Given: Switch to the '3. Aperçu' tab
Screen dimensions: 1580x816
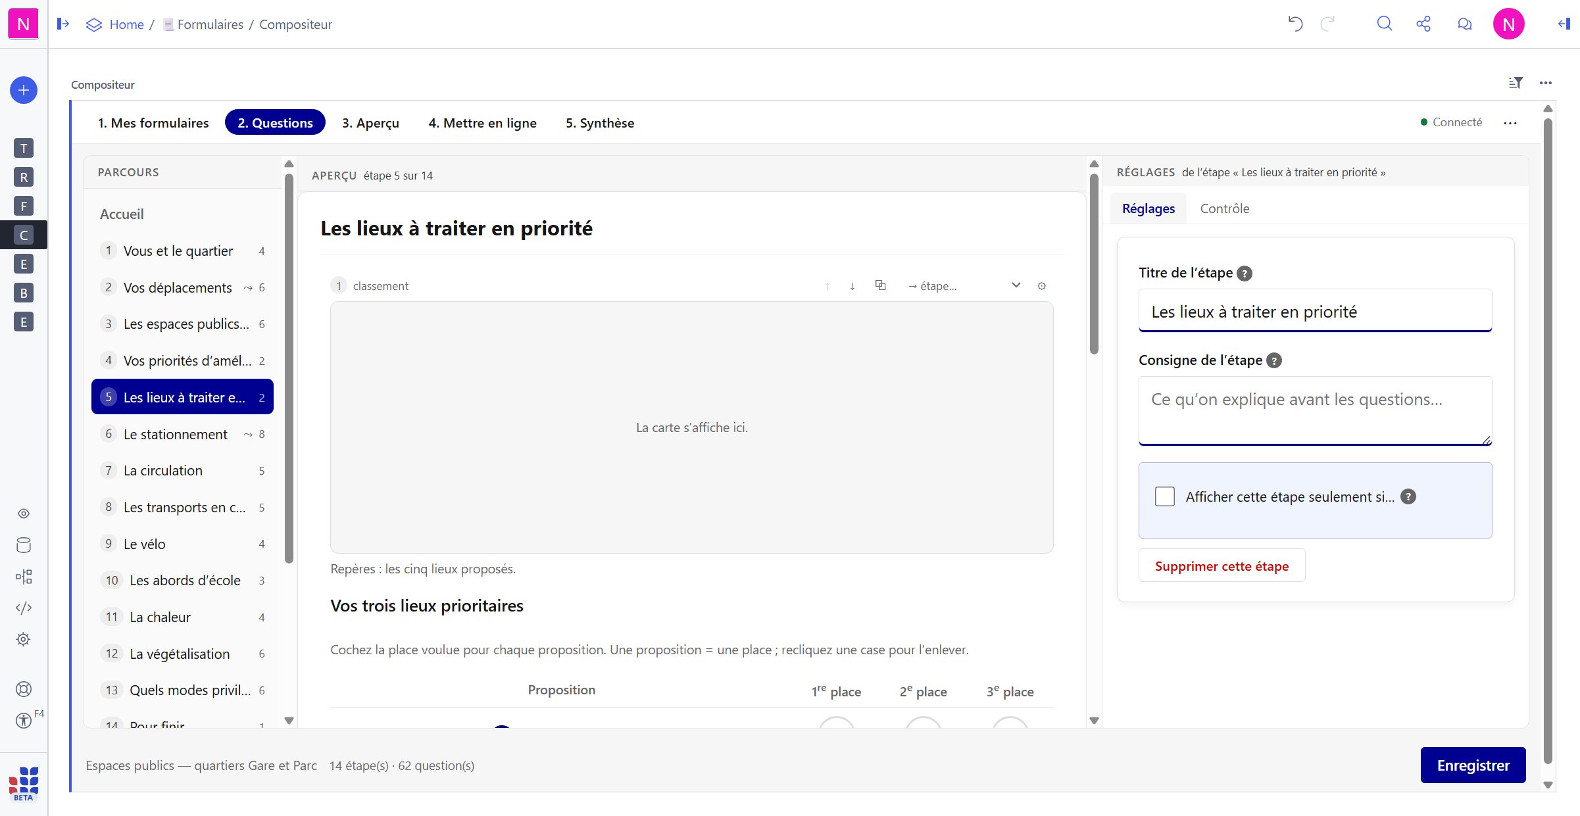Looking at the screenshot, I should coord(370,123).
